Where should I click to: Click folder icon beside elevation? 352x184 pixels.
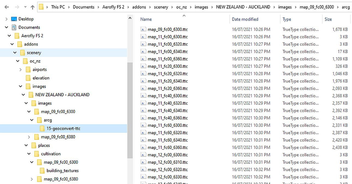point(28,78)
